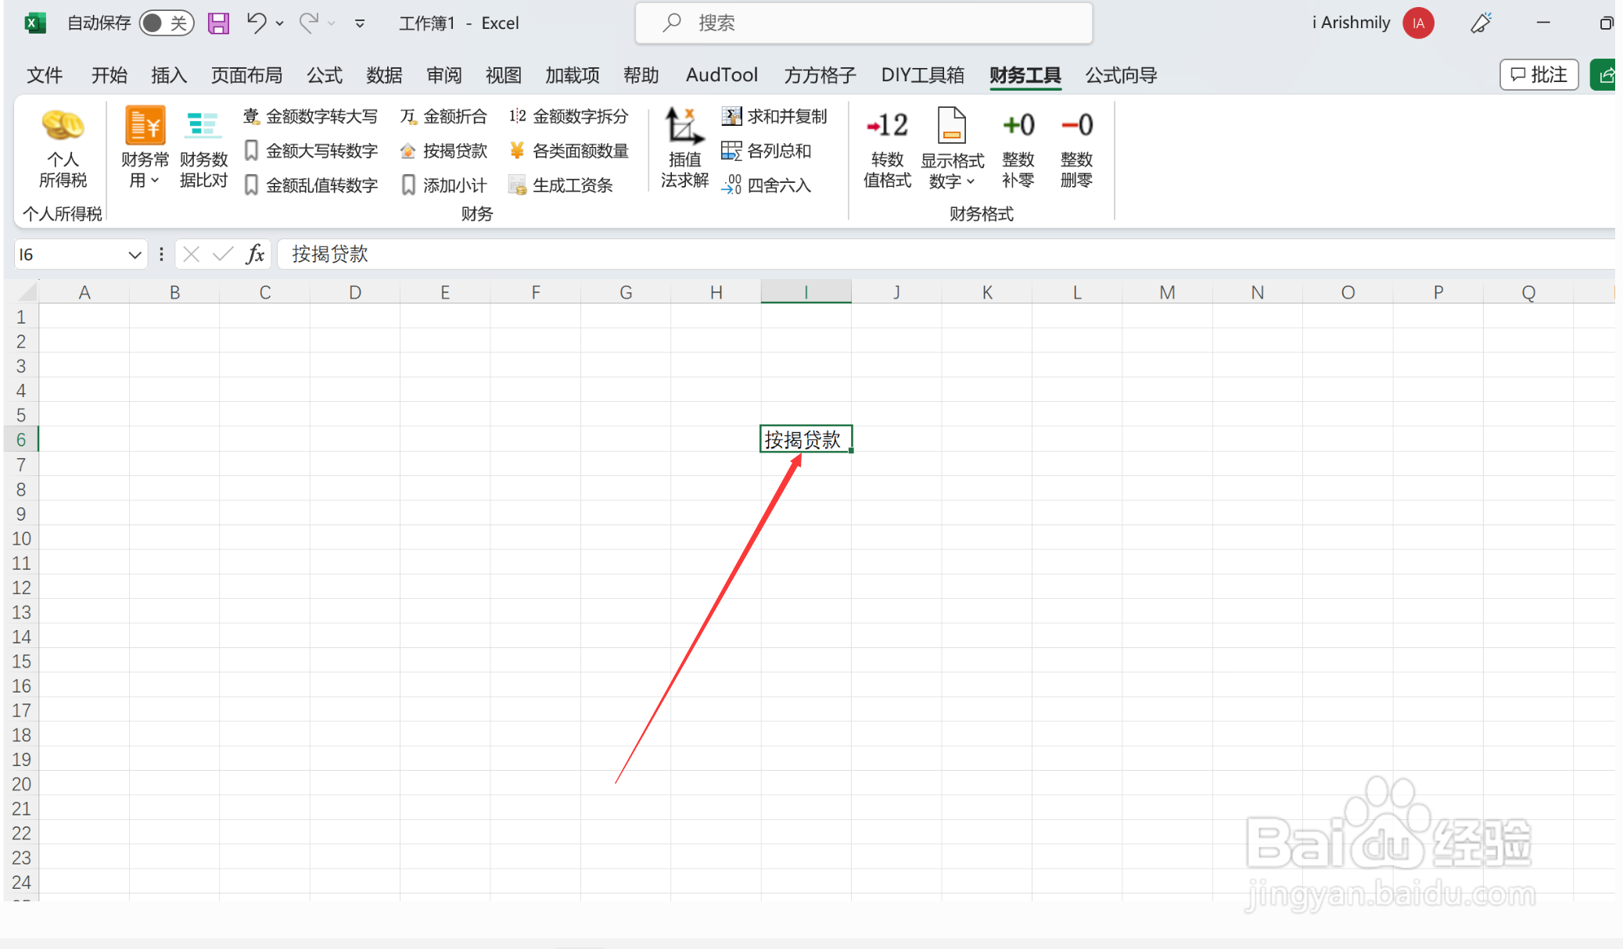Image resolution: width=1623 pixels, height=949 pixels.
Task: Run 金额大写转数字 conversion
Action: click(311, 151)
